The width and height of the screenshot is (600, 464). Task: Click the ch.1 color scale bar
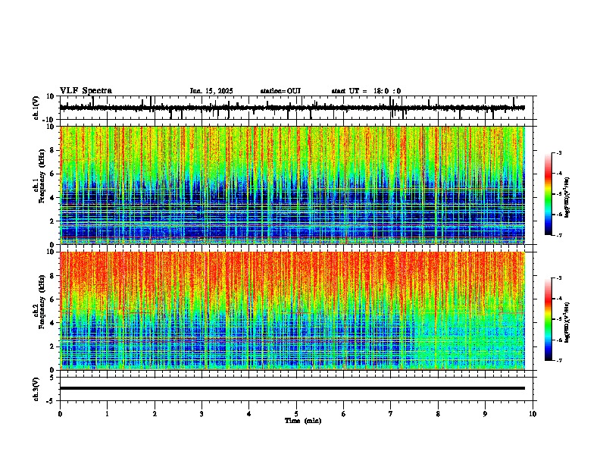point(548,194)
